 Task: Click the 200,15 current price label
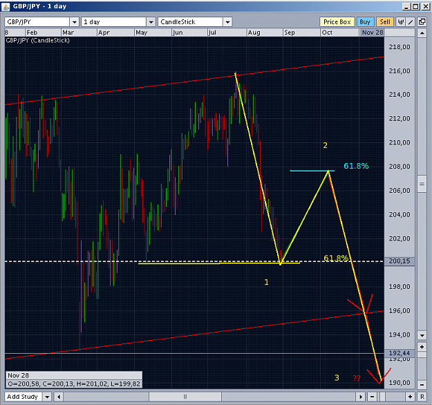[400, 261]
